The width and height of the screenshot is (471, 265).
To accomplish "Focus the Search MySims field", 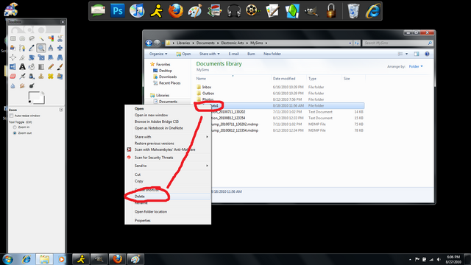I will (x=397, y=43).
